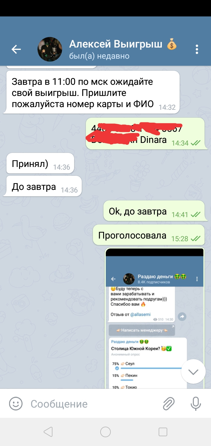Focus the Сообщение message input field
The width and height of the screenshot is (211, 446).
tap(94, 404)
